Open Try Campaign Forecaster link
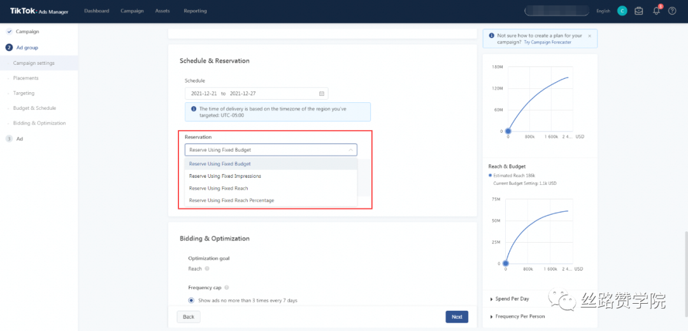Viewport: 688px width, 331px height. tap(552, 42)
